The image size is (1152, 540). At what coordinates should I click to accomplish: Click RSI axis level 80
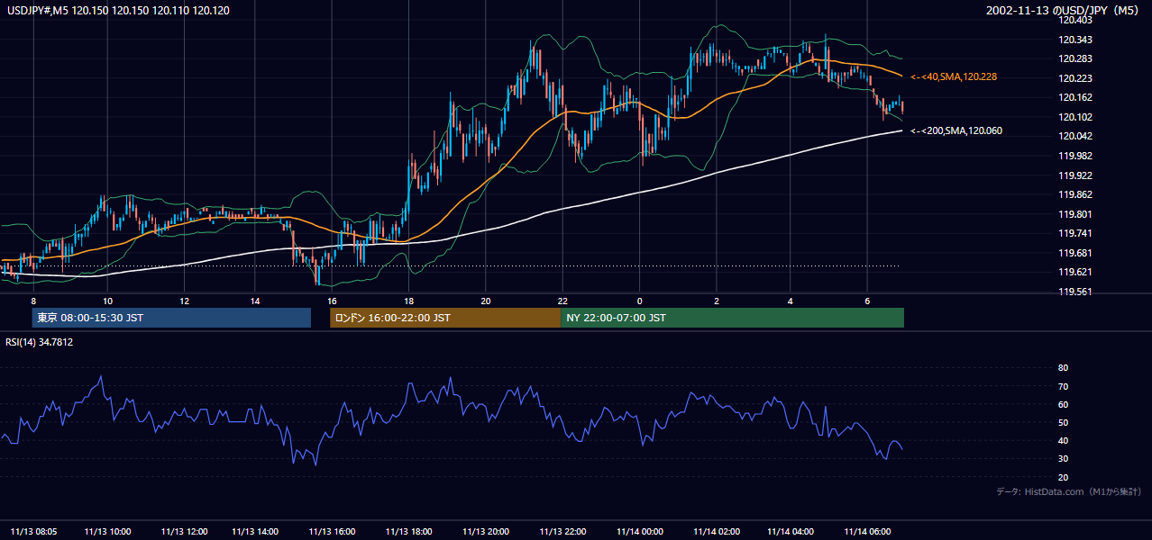pyautogui.click(x=1064, y=368)
